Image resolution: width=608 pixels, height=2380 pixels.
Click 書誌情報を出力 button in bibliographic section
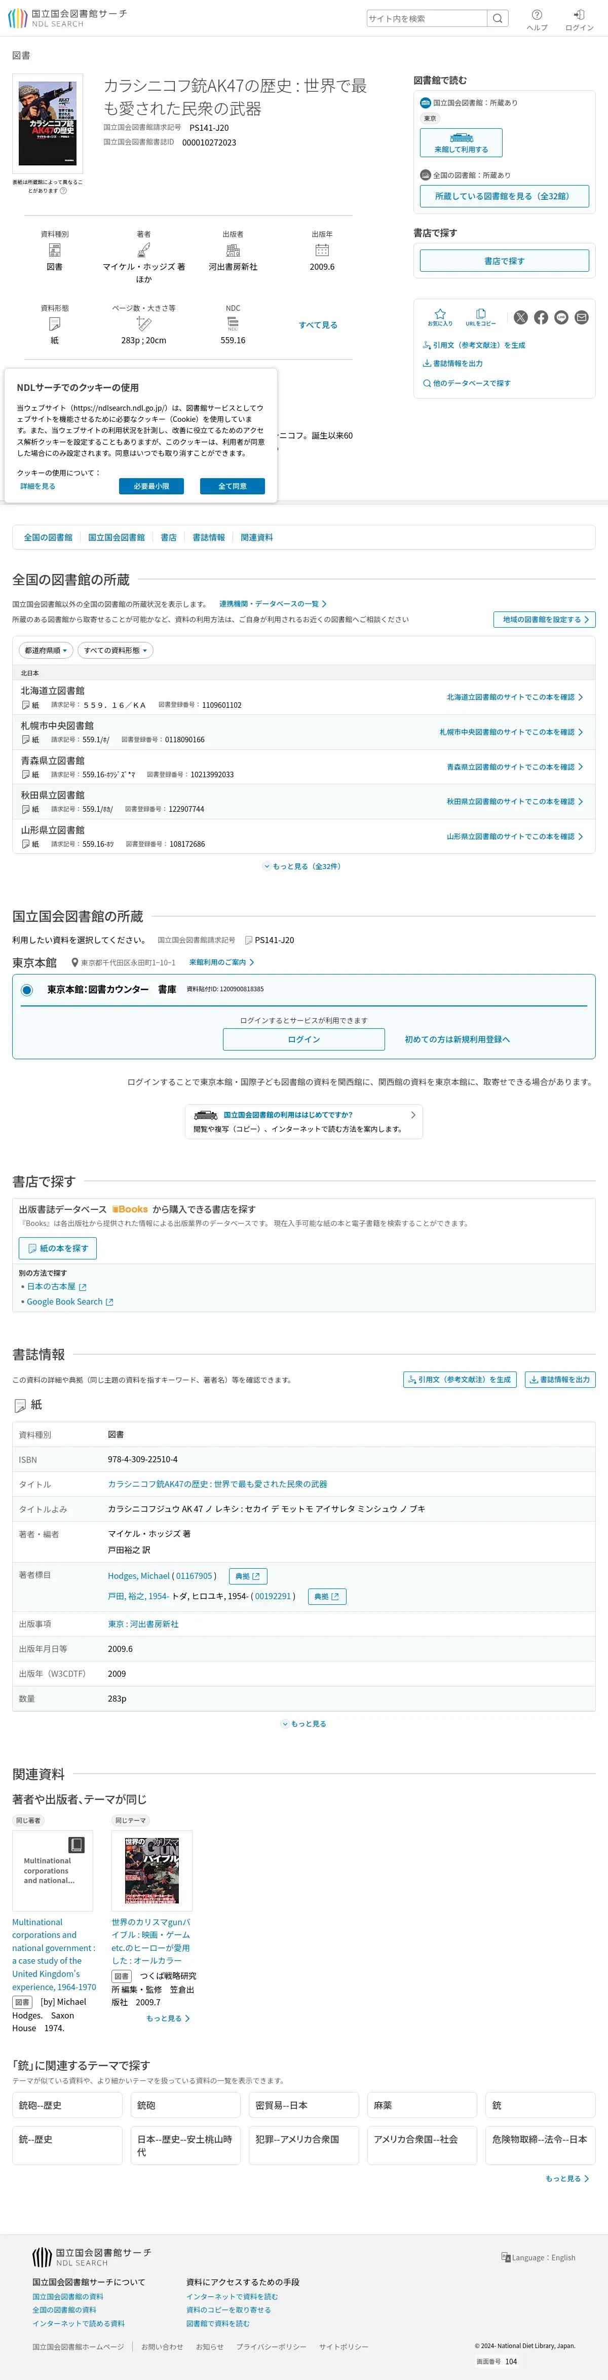tap(560, 1380)
